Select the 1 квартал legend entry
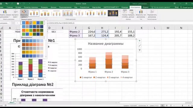This screenshot has height=108, width=193. (x=86, y=77)
